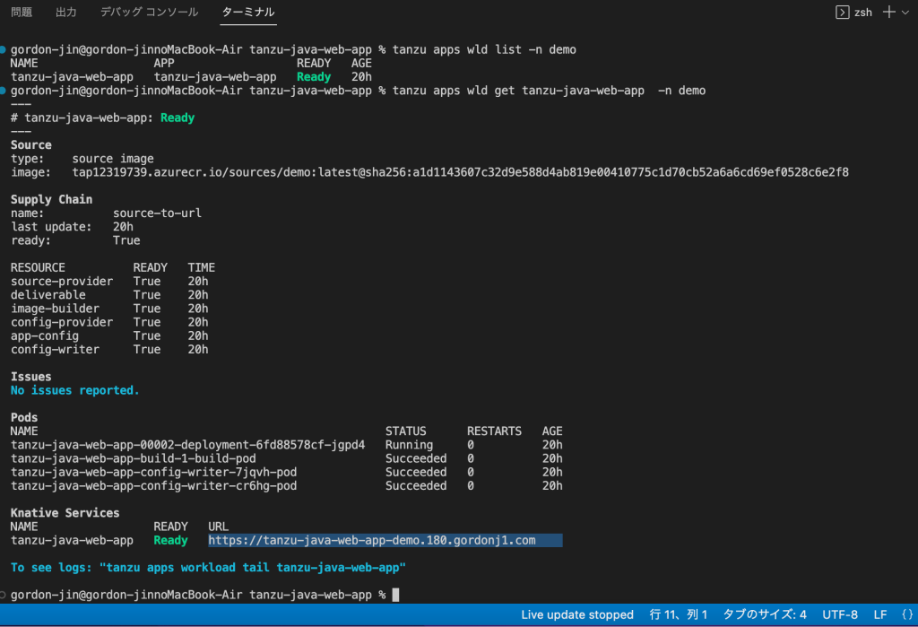This screenshot has width=918, height=627.
Task: Select the ターミナル tab
Action: coord(248,13)
